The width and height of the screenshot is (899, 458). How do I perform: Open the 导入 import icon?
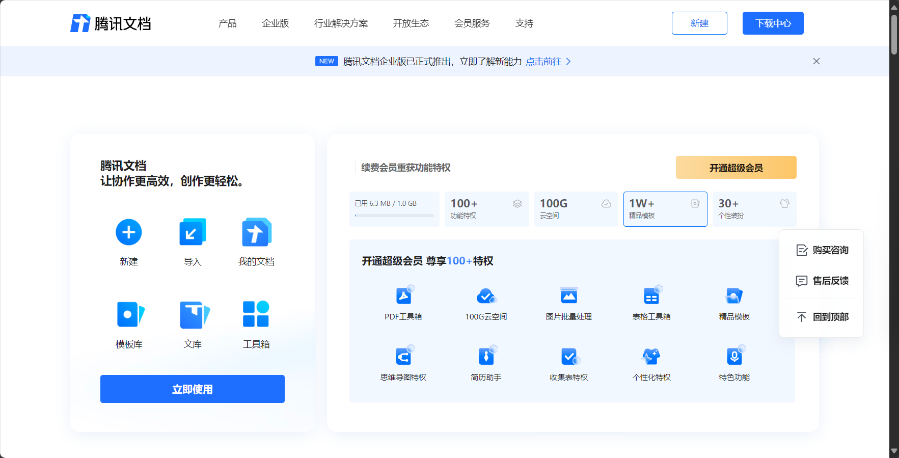tap(193, 232)
